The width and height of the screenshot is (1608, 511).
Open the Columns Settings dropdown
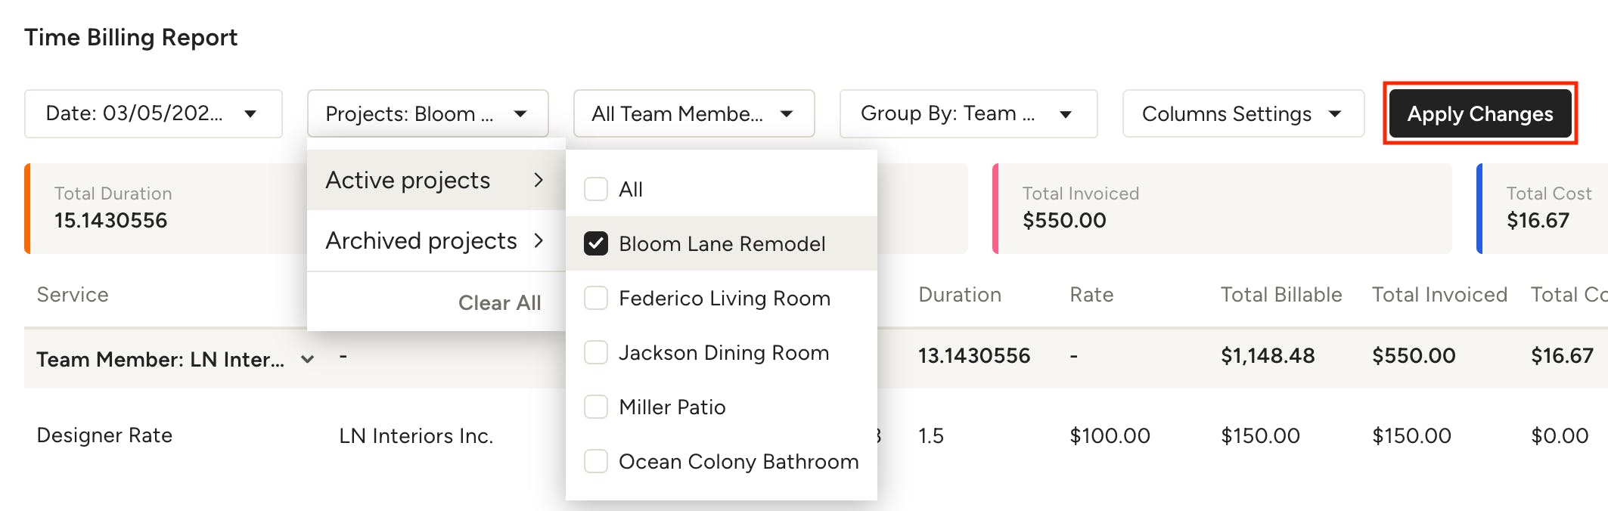[1243, 113]
